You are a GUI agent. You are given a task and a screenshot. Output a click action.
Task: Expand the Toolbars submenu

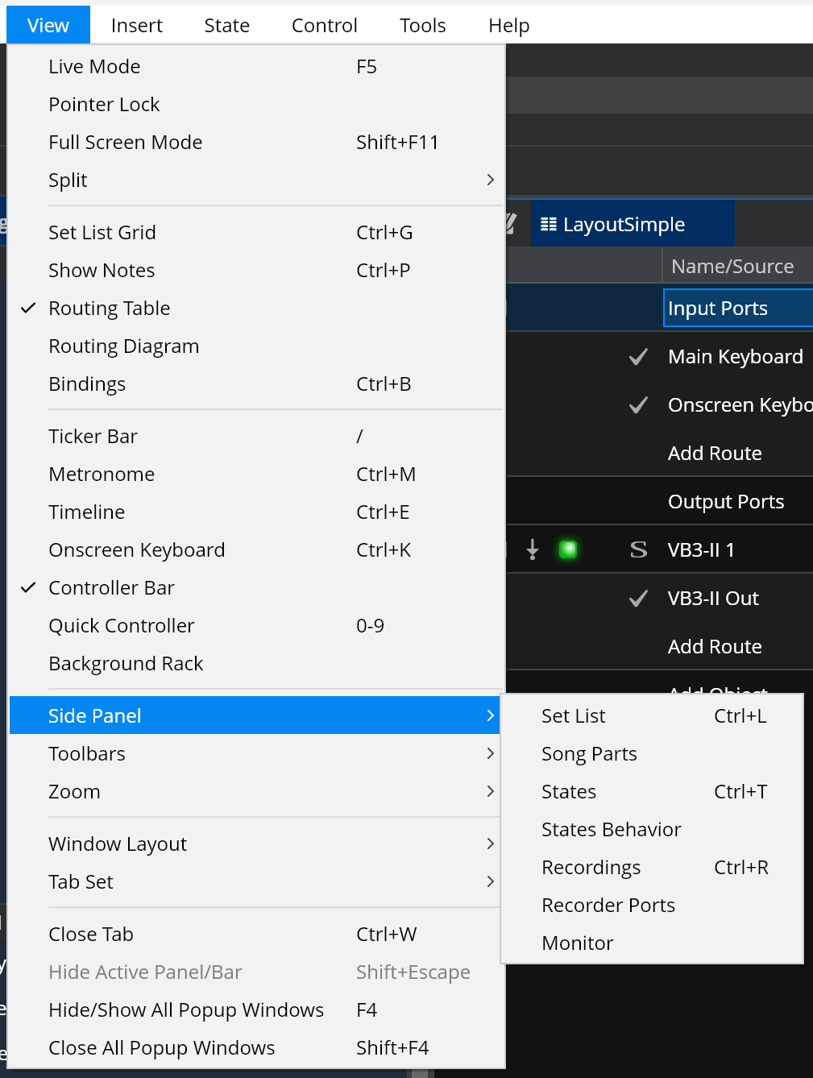(87, 753)
